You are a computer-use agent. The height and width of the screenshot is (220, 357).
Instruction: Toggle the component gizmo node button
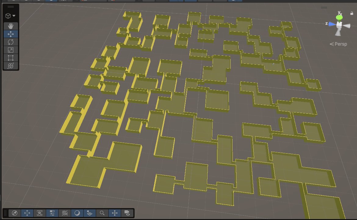(115, 213)
